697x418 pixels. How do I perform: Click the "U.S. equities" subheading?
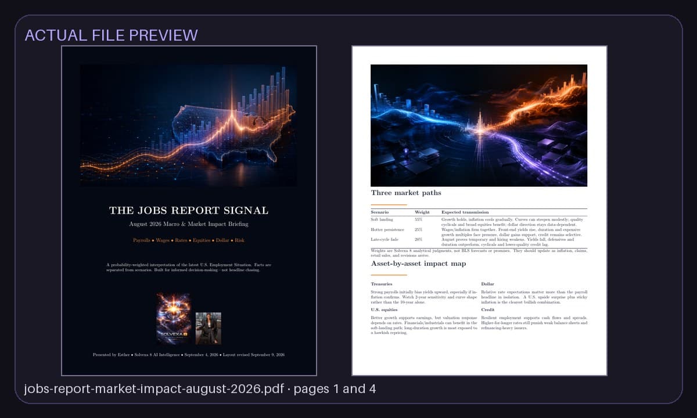click(x=384, y=310)
